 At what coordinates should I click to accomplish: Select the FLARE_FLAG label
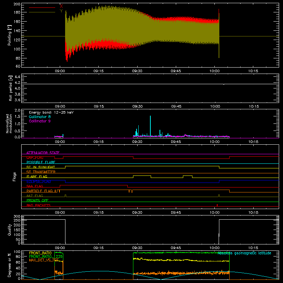click(x=37, y=177)
